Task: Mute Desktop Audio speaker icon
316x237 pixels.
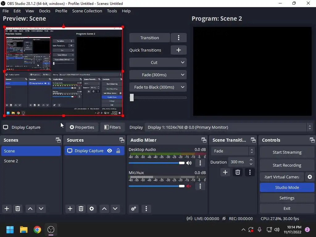Action: coord(189,163)
